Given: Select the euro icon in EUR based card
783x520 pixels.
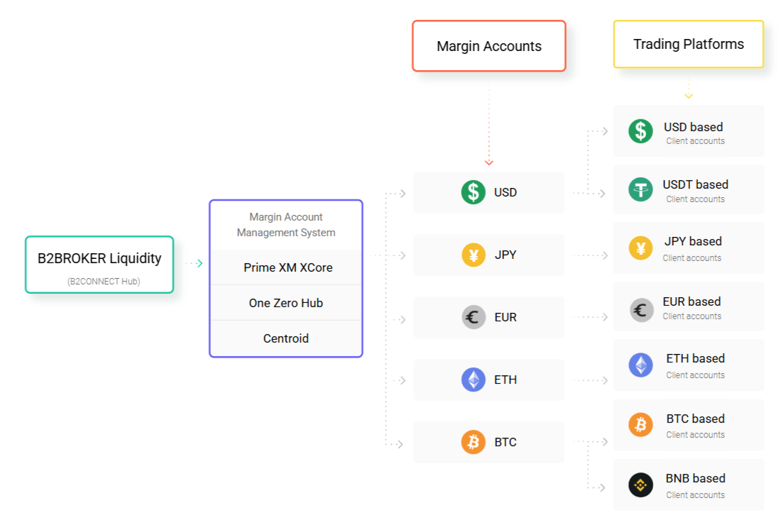Looking at the screenshot, I should tap(641, 311).
